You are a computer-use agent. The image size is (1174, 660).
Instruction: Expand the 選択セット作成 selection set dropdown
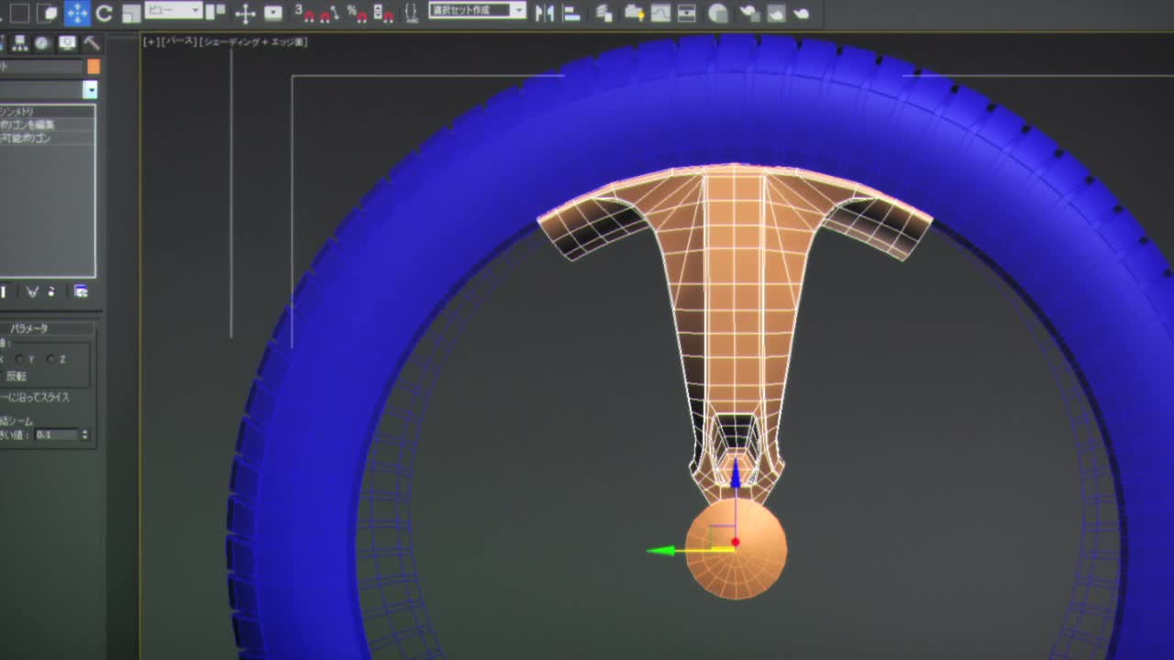[x=518, y=11]
